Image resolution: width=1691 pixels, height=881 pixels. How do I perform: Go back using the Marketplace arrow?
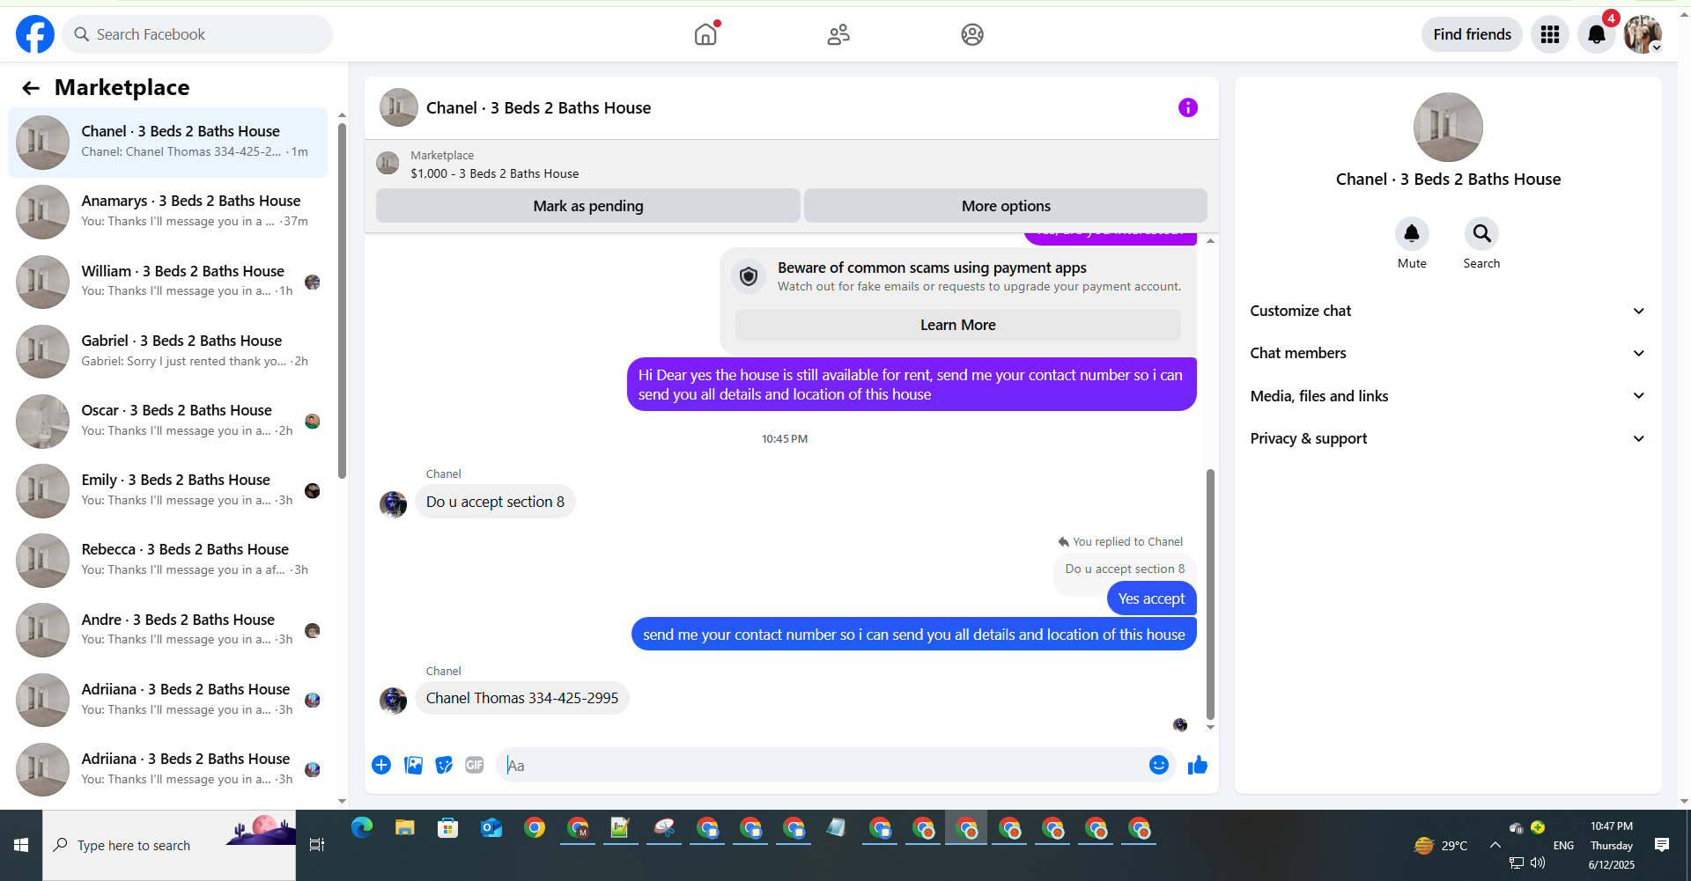pyautogui.click(x=31, y=88)
